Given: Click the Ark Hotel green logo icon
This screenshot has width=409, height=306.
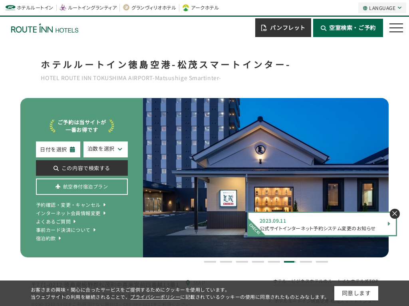Looking at the screenshot, I should tap(185, 8).
